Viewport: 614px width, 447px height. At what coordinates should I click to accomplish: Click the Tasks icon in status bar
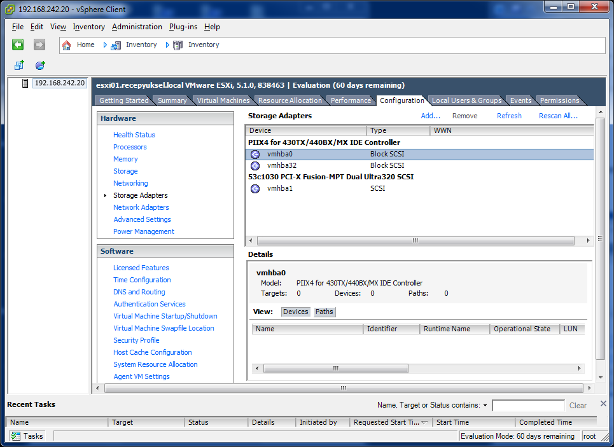point(16,436)
